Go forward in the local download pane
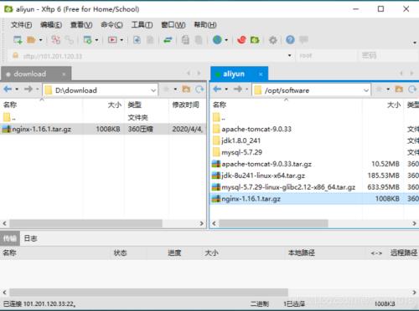Image resolution: width=419 pixels, height=311 pixels. point(28,89)
